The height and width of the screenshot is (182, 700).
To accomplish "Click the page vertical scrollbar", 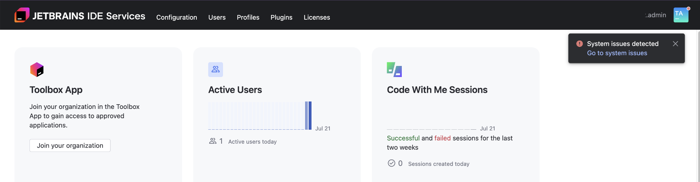I will (x=698, y=106).
